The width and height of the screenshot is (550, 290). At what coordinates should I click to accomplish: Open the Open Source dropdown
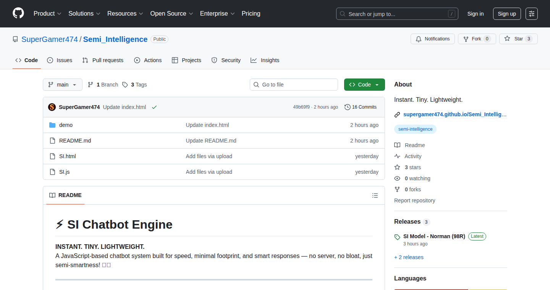coord(172,13)
